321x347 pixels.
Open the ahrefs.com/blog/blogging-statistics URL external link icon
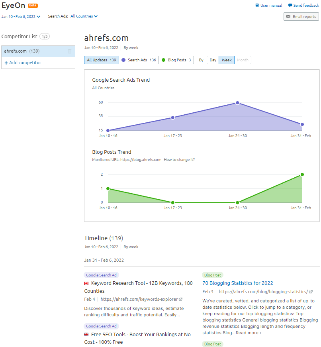pyautogui.click(x=311, y=292)
